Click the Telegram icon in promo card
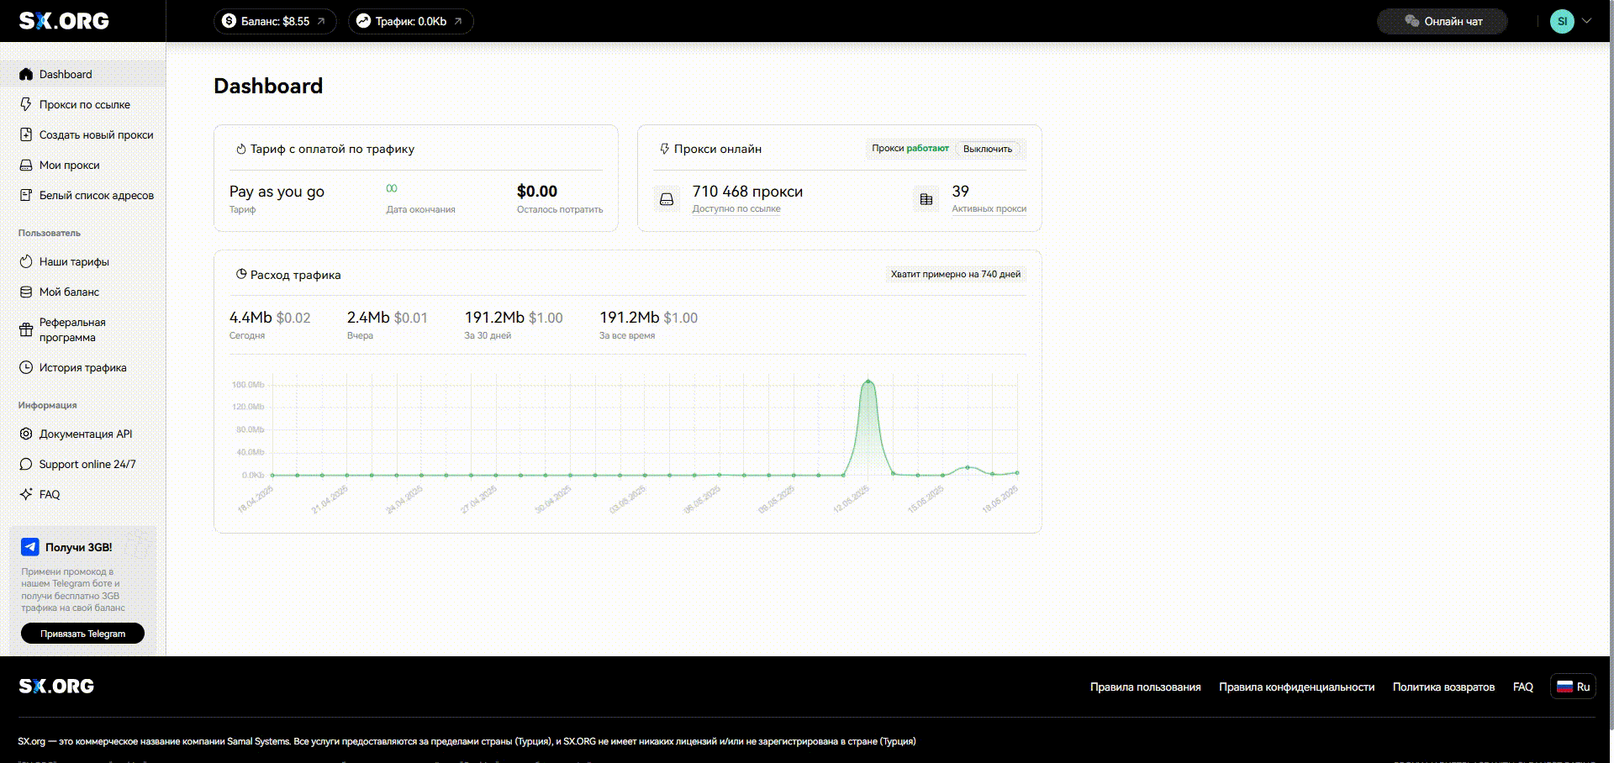Image resolution: width=1614 pixels, height=763 pixels. coord(30,547)
